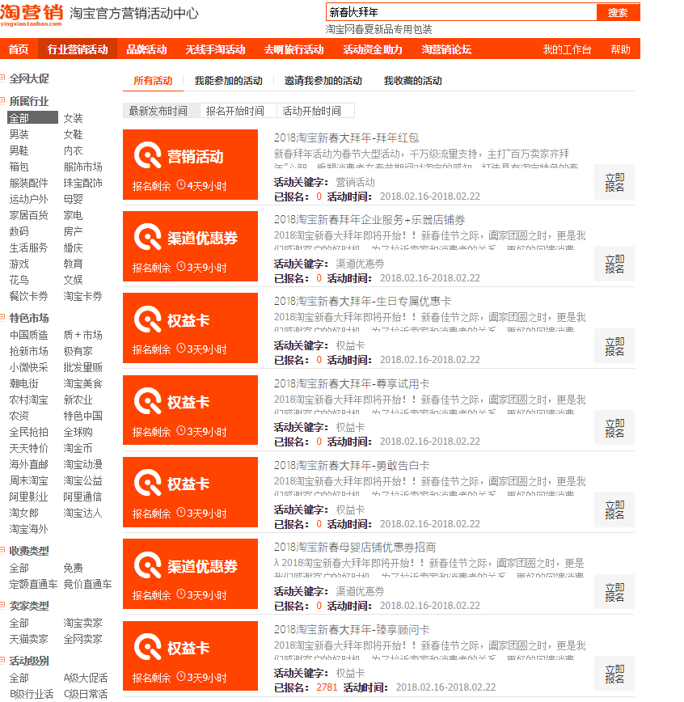Click 立即报名 for 拜年红包 activity

[x=614, y=182]
